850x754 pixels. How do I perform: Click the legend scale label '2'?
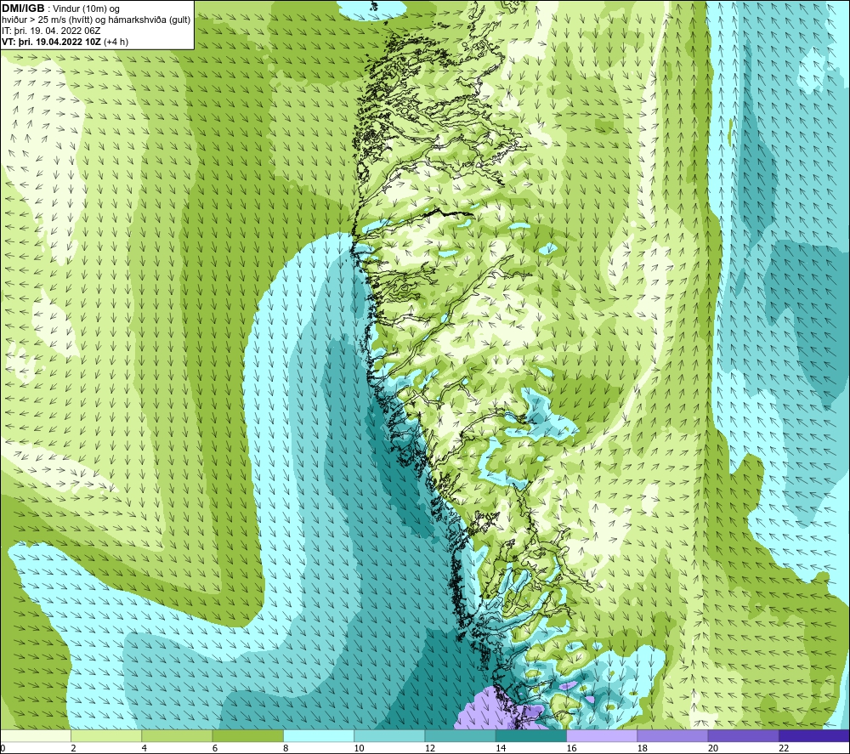point(73,749)
